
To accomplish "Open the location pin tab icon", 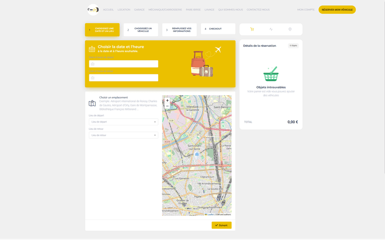I will point(290,29).
